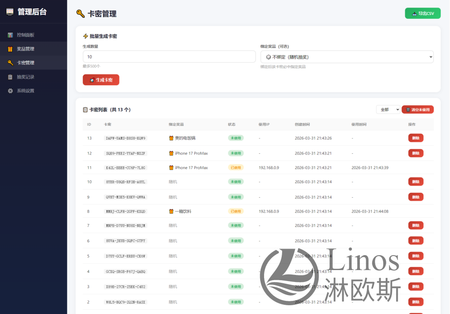The height and width of the screenshot is (314, 450).
Task: Select card key QVHT-M3K5-K8KV-QWWA
Action: [125, 197]
